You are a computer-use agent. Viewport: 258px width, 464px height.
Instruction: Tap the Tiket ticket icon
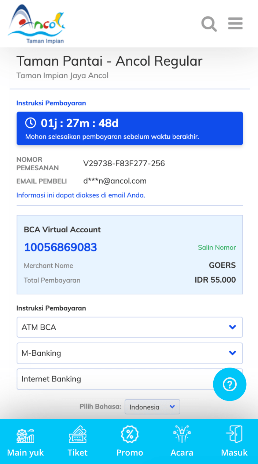78,435
